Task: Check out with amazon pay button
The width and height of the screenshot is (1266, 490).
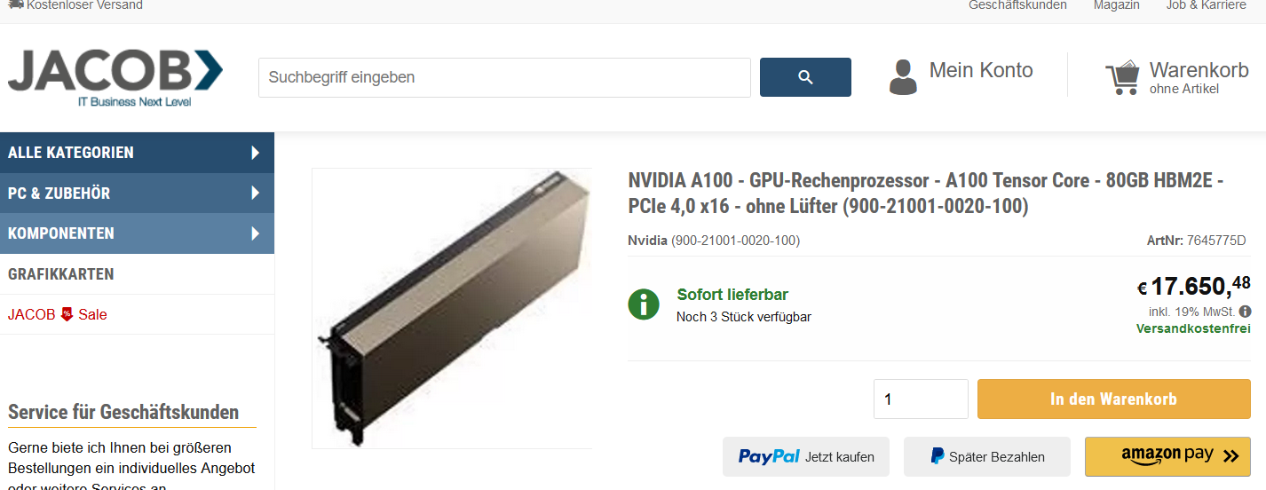Action: point(1167,456)
